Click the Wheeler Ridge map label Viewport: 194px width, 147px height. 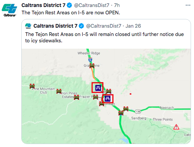(89, 53)
